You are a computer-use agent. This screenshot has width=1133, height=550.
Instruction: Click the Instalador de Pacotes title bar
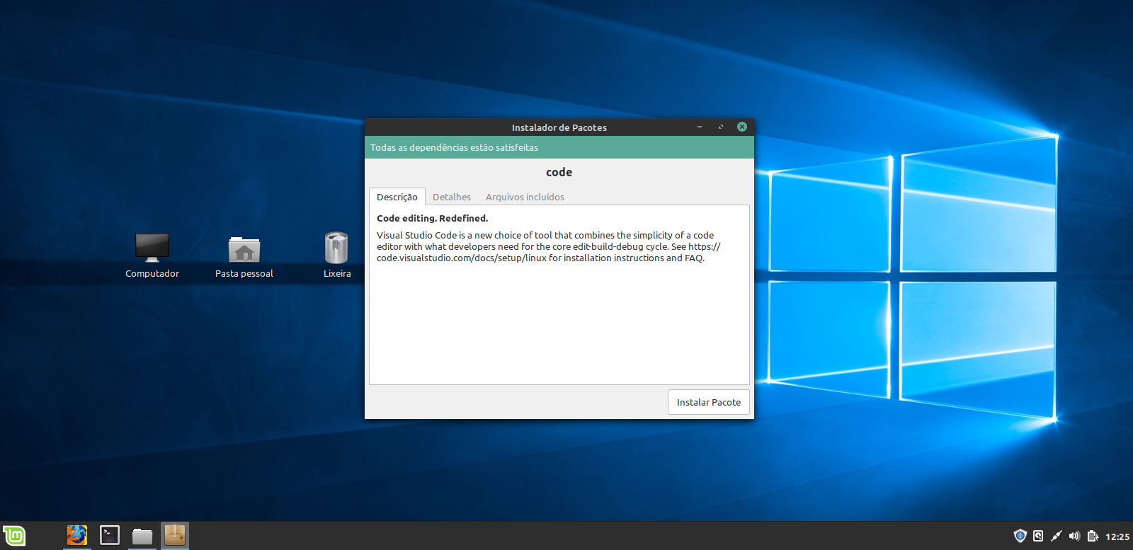tap(559, 127)
